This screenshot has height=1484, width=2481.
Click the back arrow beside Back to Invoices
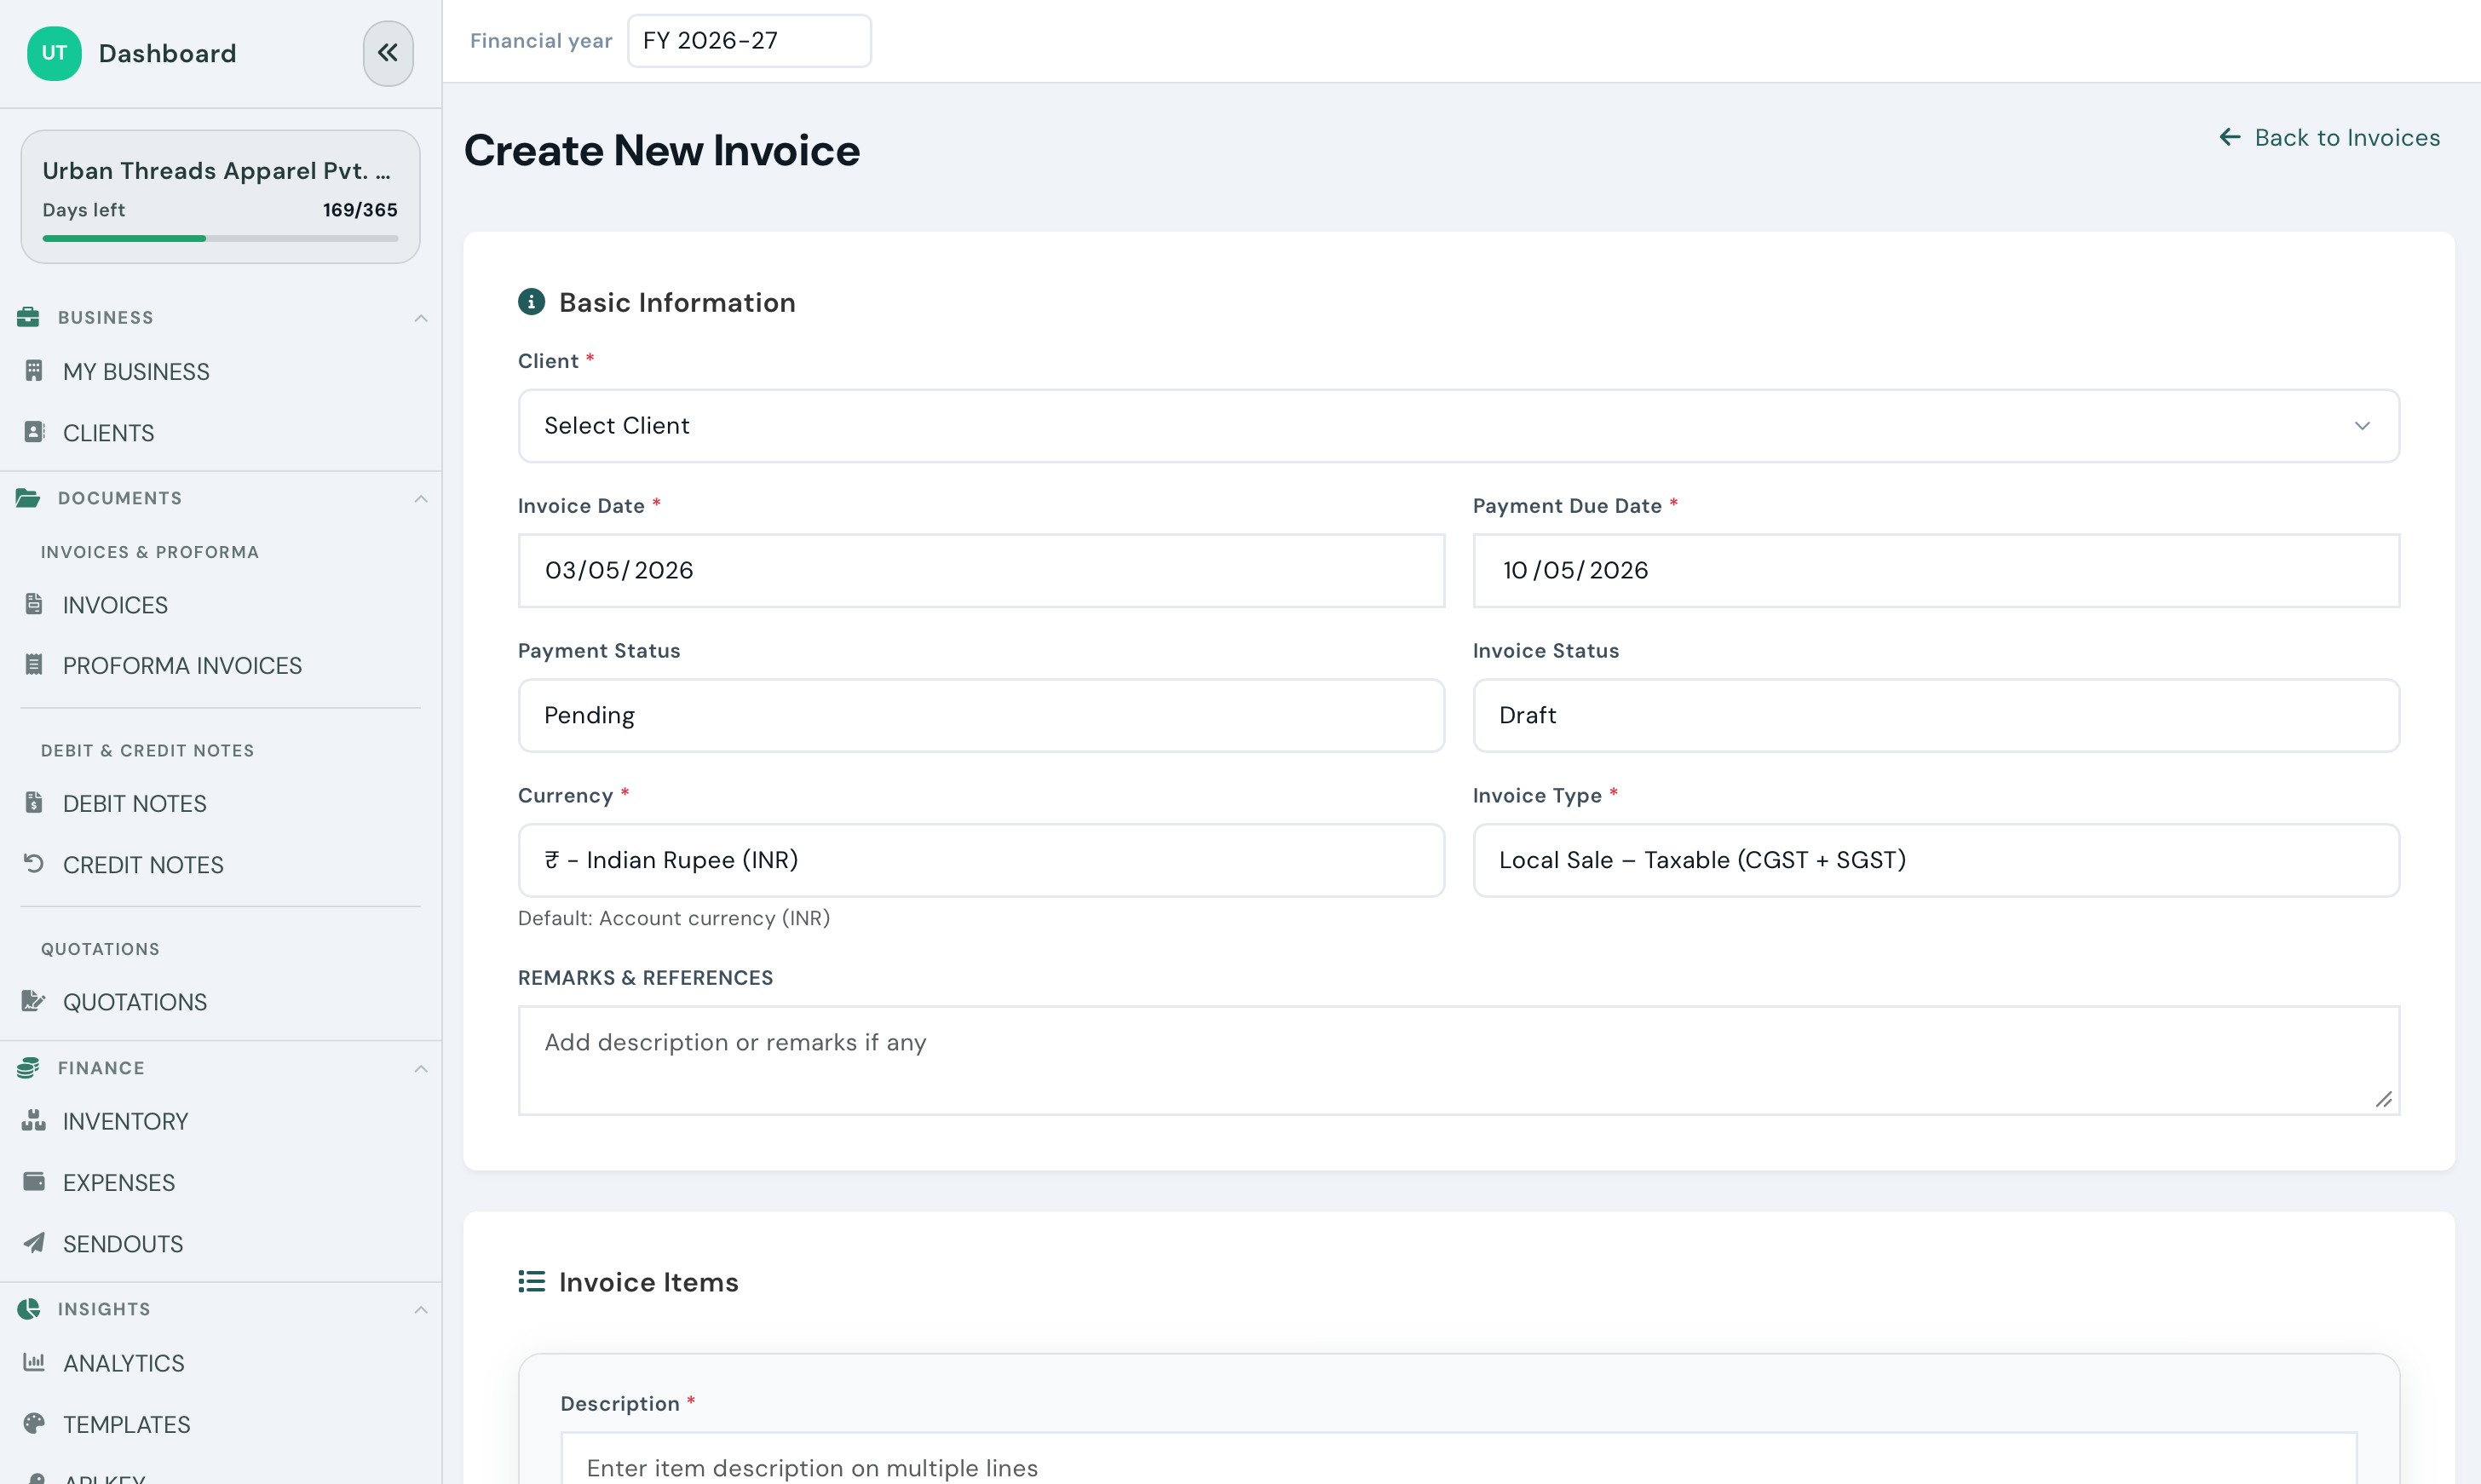click(2229, 137)
